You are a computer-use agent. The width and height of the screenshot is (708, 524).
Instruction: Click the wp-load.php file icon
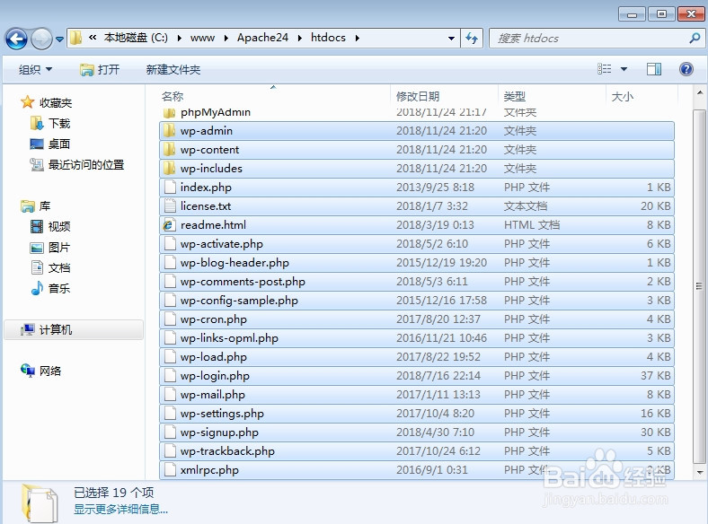[170, 357]
